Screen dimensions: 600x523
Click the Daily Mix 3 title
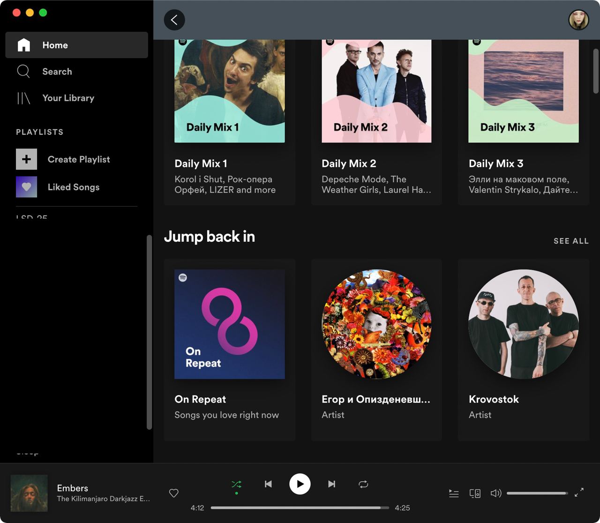point(496,164)
